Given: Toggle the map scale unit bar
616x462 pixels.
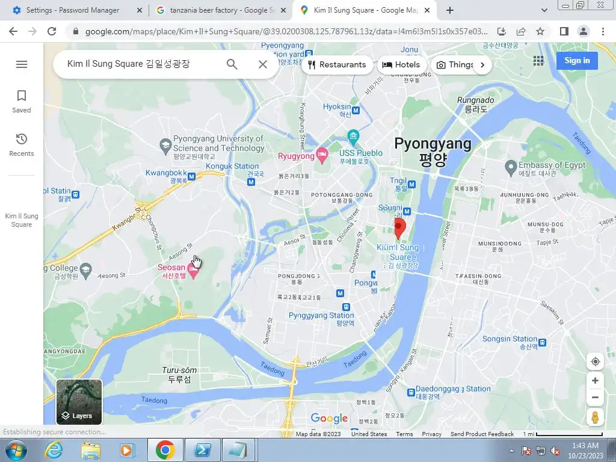Looking at the screenshot, I should pos(562,434).
